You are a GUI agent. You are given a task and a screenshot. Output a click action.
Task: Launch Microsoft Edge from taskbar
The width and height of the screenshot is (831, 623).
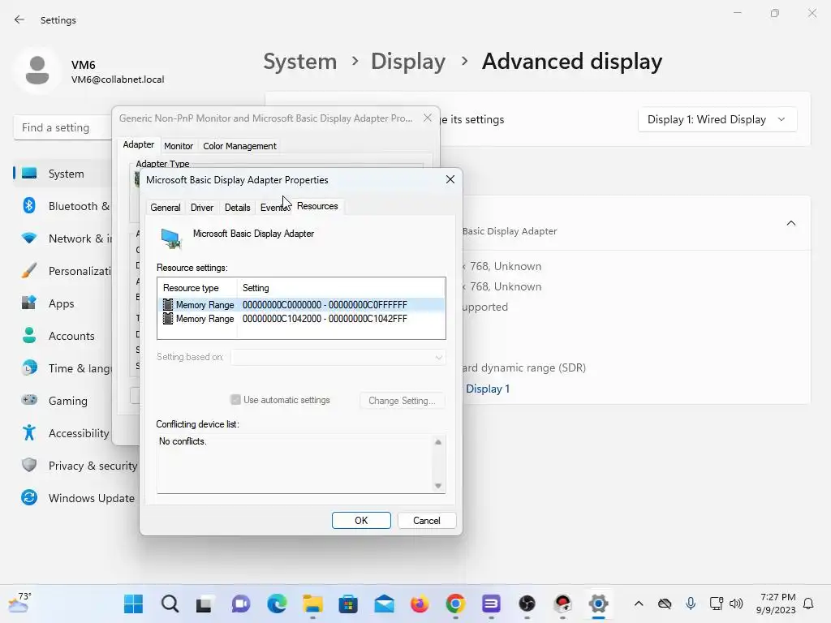[277, 604]
